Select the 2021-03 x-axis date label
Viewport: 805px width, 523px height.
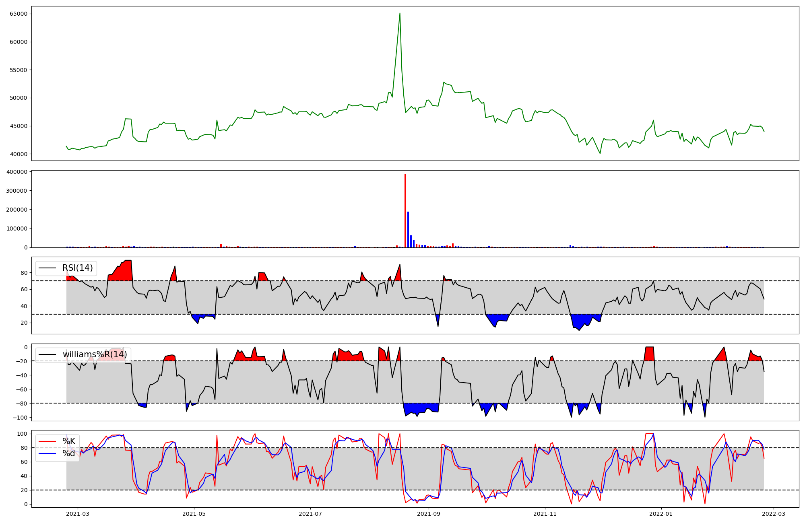click(78, 514)
